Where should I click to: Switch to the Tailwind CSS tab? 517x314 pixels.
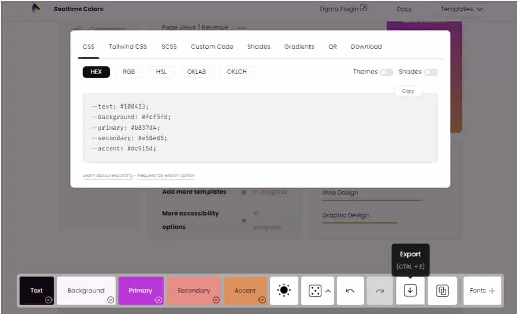coord(128,47)
